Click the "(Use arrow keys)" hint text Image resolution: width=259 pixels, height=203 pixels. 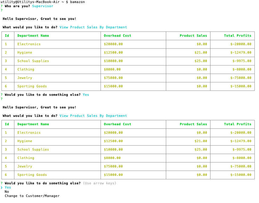[x=99, y=183]
